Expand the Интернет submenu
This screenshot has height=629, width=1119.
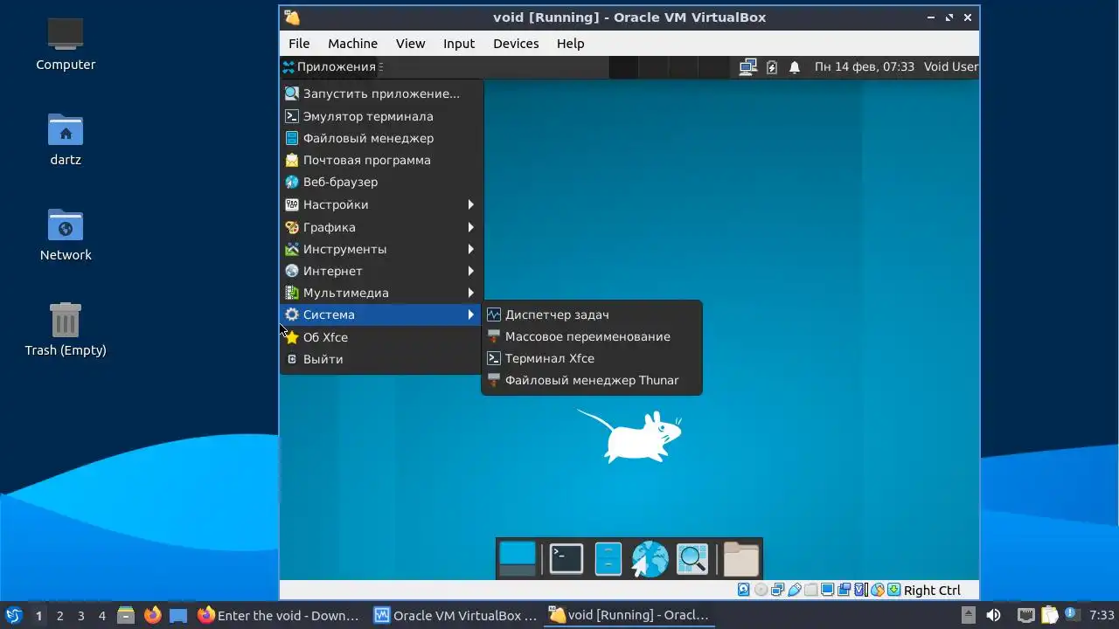click(x=381, y=271)
